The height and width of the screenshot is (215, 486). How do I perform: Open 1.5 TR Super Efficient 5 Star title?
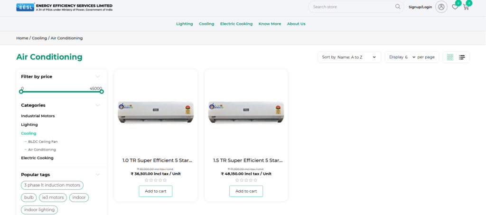click(248, 160)
